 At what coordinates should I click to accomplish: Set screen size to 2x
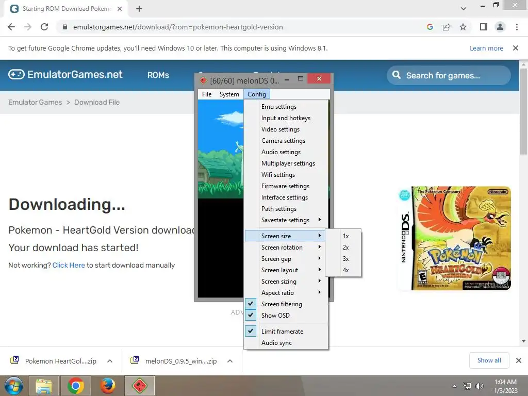(x=343, y=247)
